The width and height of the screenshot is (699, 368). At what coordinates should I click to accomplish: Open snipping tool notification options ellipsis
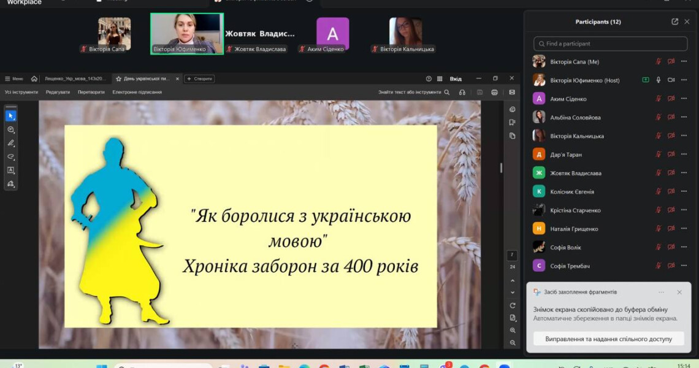coord(661,292)
